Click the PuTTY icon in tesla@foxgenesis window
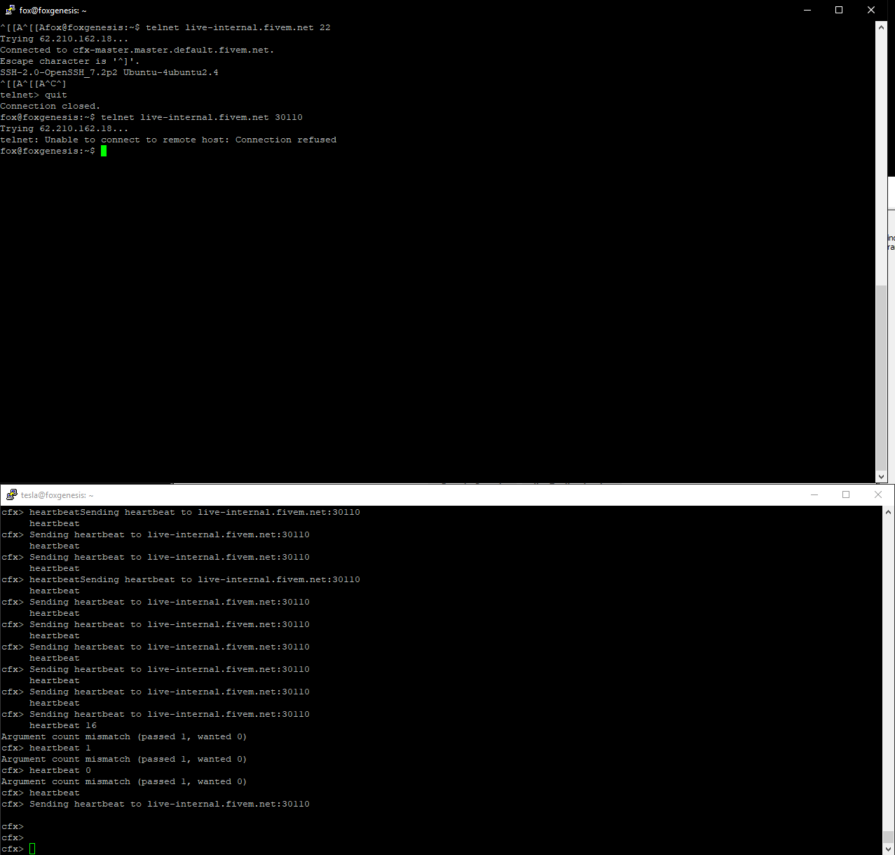The height and width of the screenshot is (855, 895). (x=11, y=494)
